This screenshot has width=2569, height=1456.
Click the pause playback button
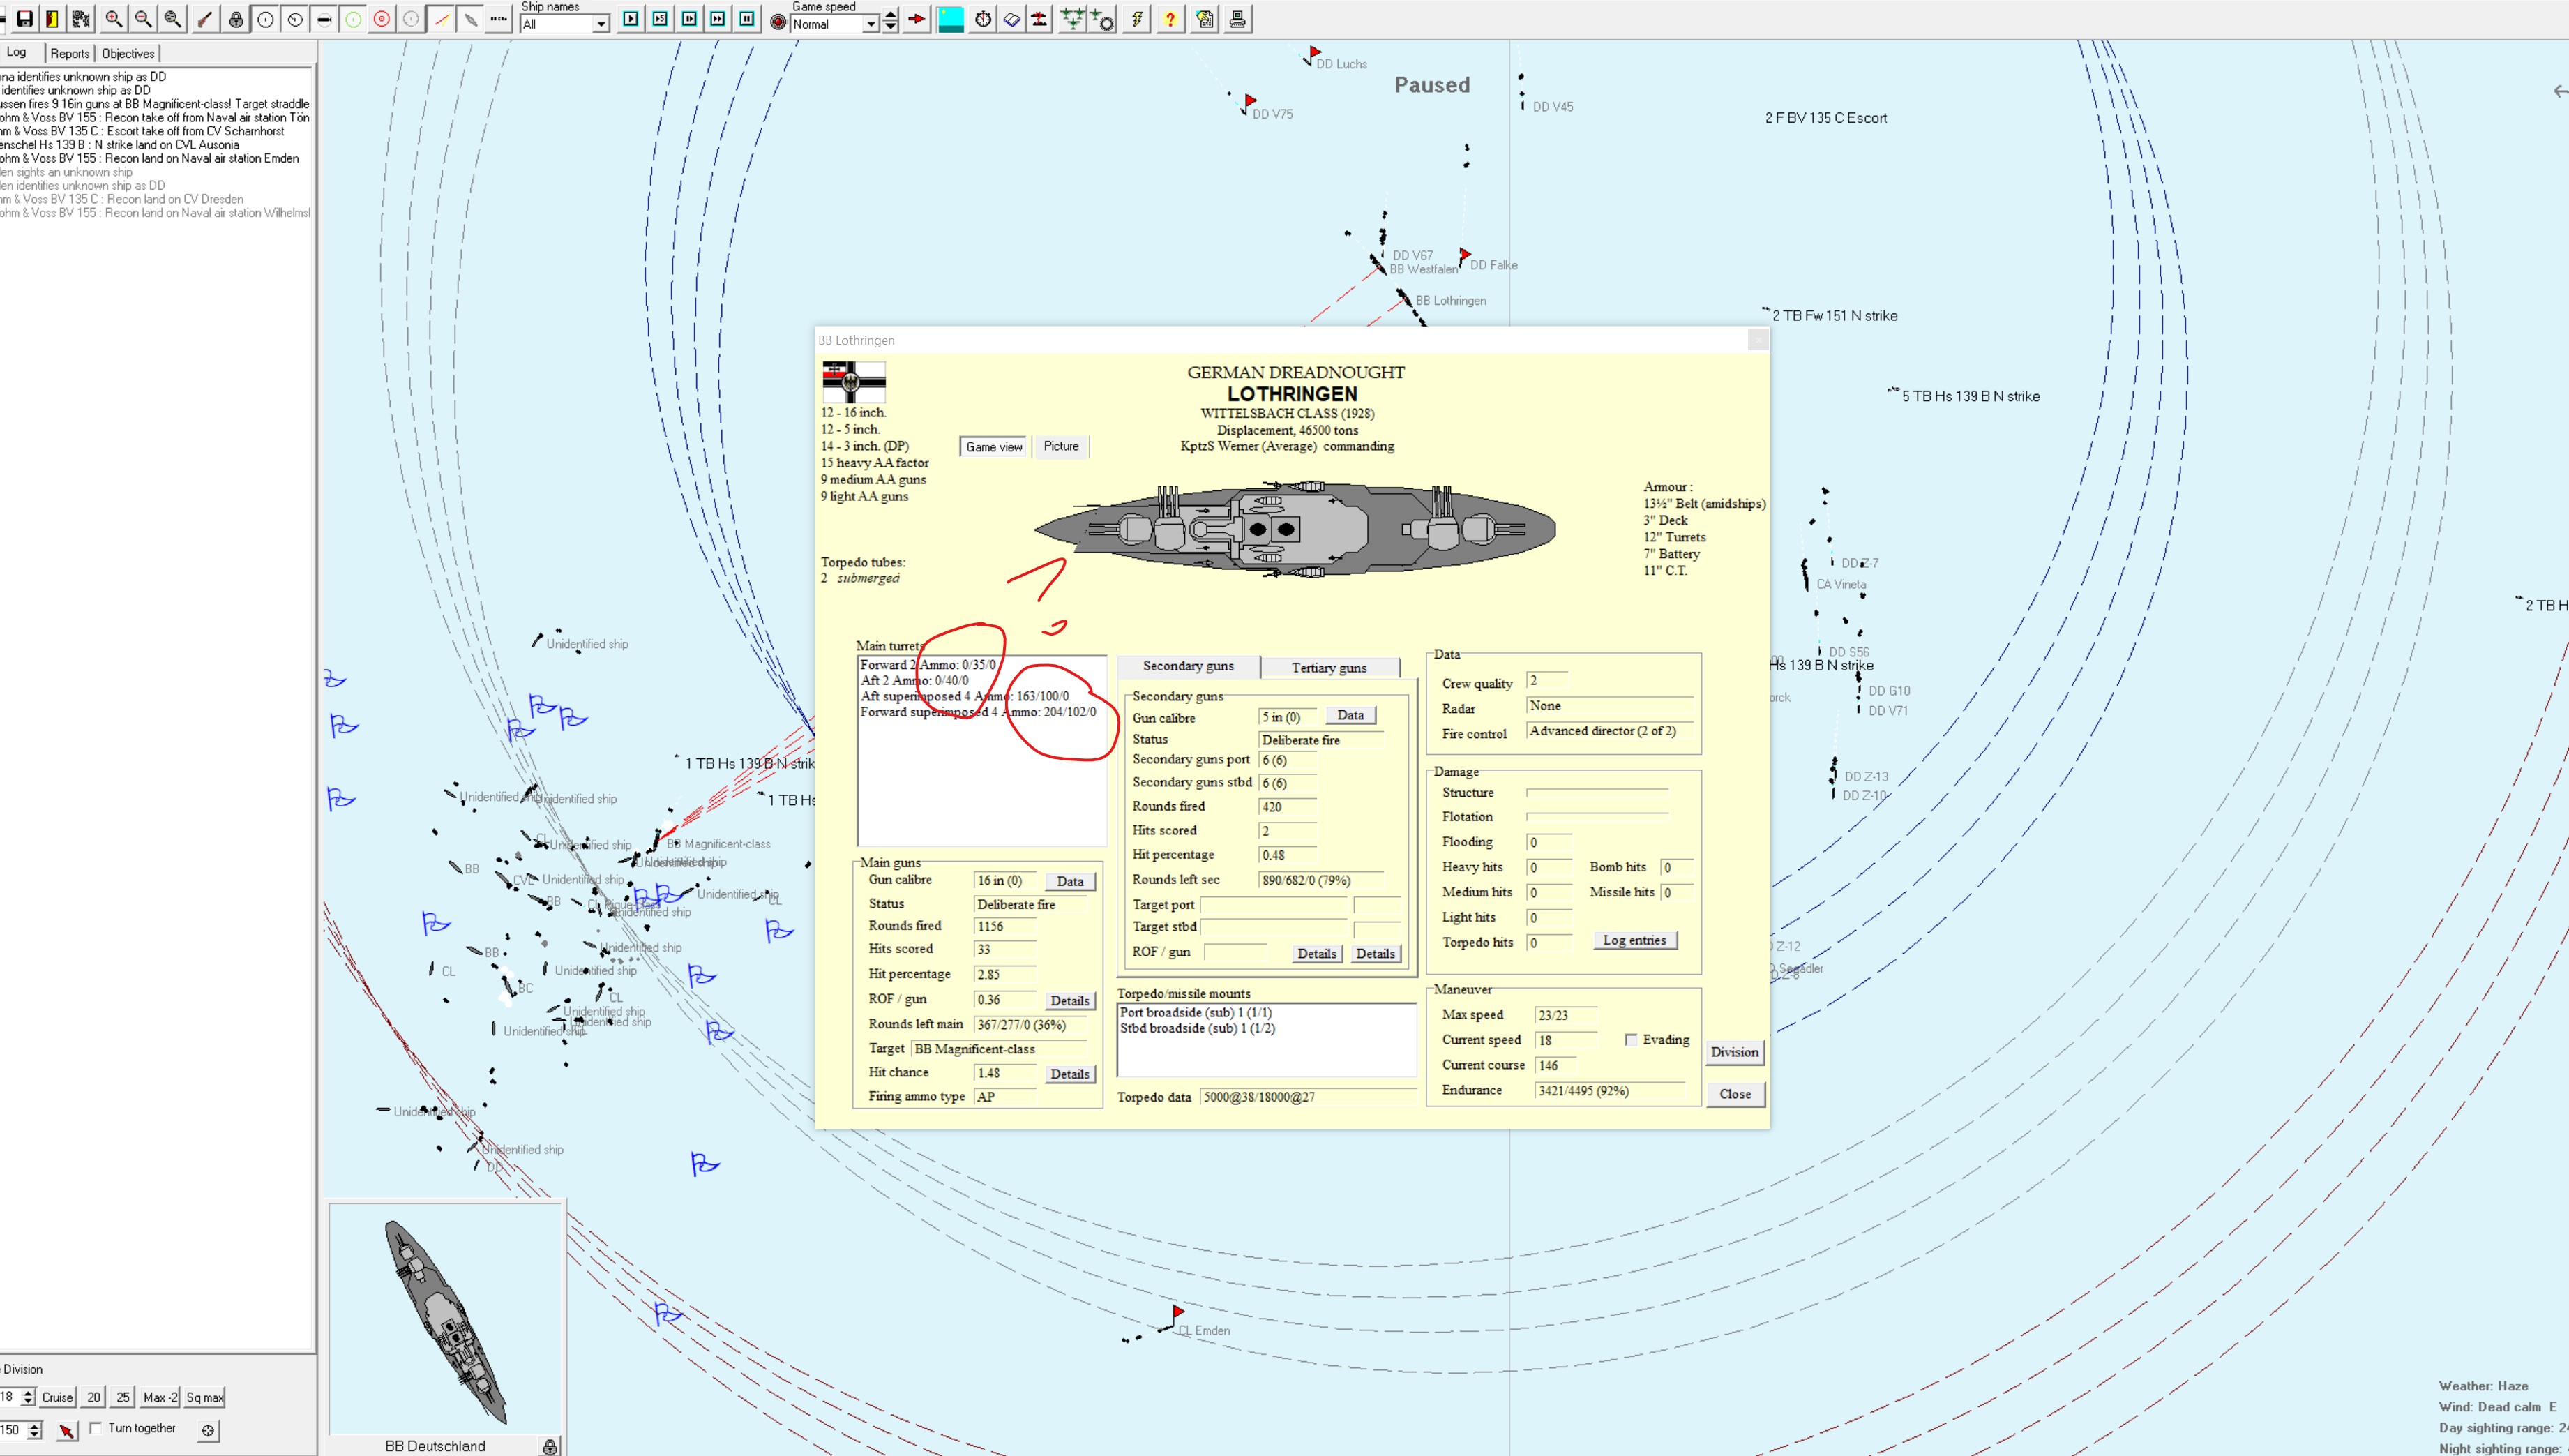747,19
